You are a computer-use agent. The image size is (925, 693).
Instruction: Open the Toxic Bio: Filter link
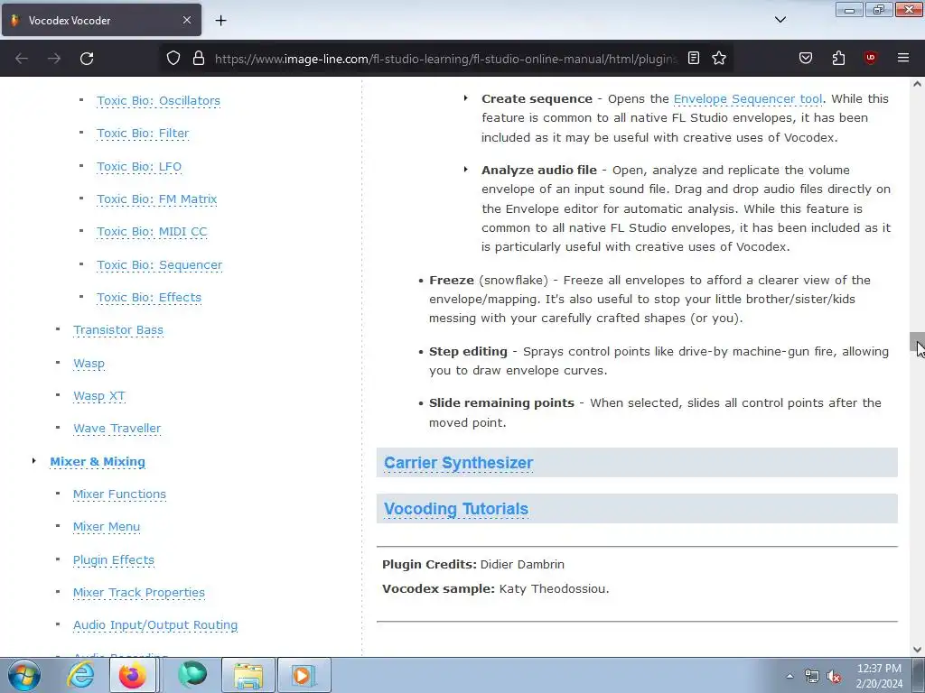143,134
